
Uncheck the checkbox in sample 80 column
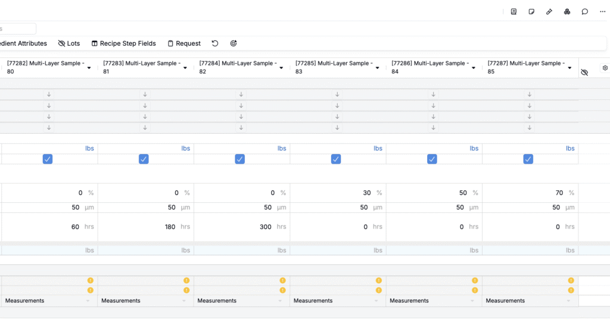[48, 159]
